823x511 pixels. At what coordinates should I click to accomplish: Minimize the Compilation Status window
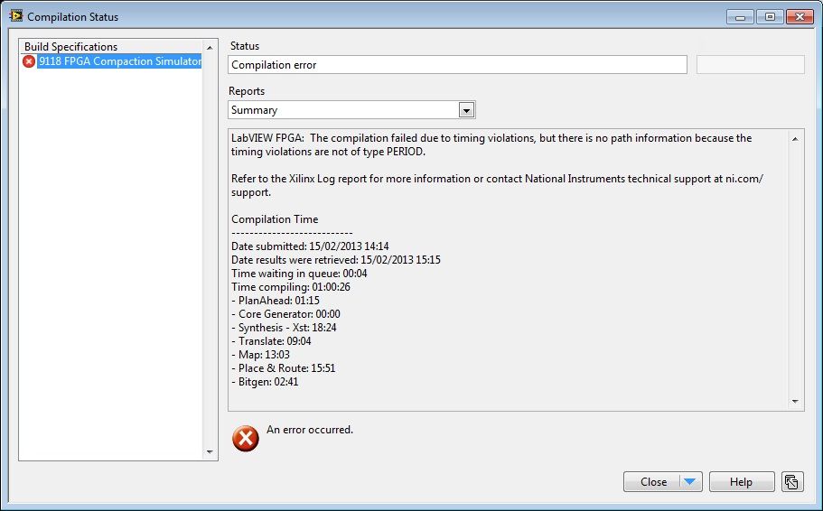coord(740,17)
